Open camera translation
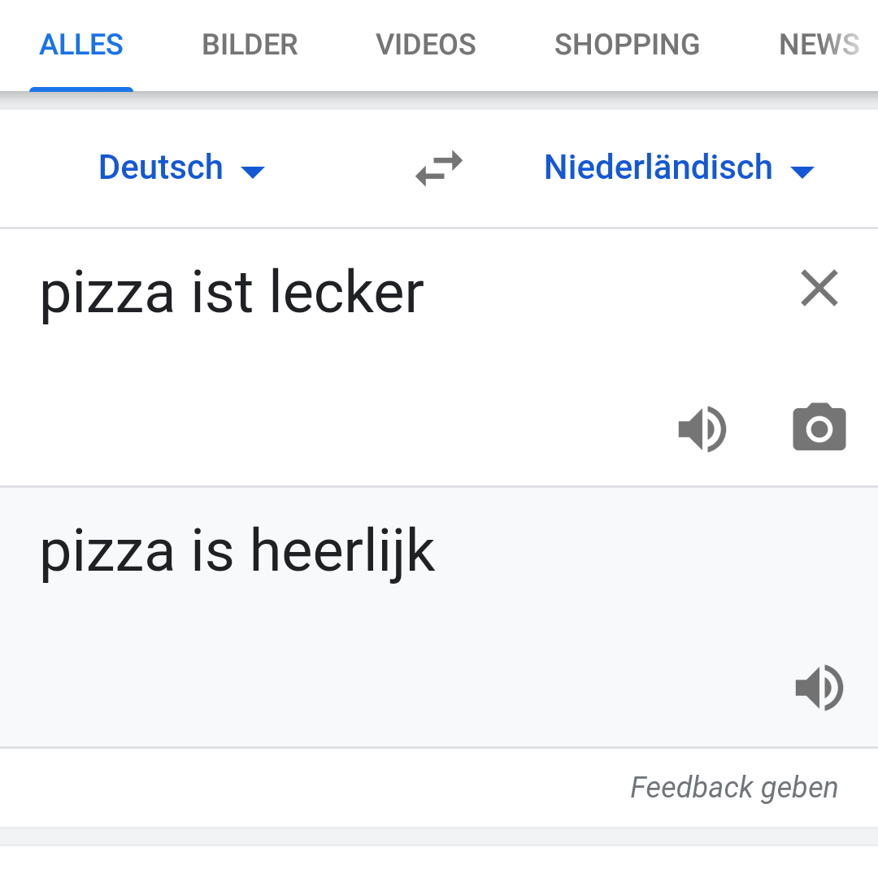The height and width of the screenshot is (878, 878). (x=819, y=428)
